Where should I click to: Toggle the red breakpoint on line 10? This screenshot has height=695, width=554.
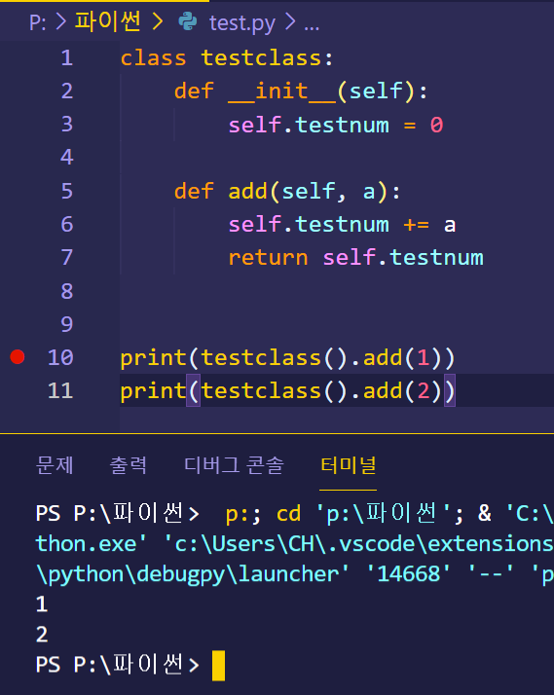click(18, 357)
